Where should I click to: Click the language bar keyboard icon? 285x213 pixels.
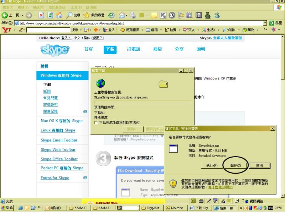click(x=201, y=201)
